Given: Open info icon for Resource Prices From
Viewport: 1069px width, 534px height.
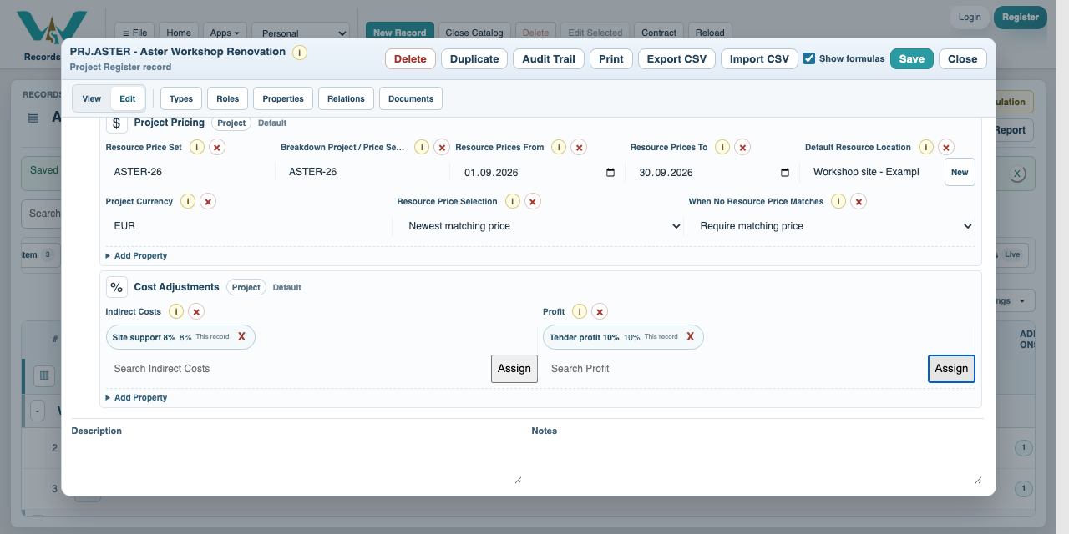Looking at the screenshot, I should pyautogui.click(x=560, y=148).
